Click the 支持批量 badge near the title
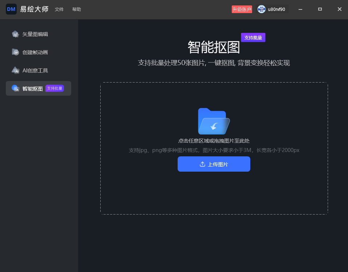The height and width of the screenshot is (272, 348). click(x=253, y=37)
